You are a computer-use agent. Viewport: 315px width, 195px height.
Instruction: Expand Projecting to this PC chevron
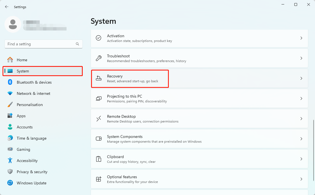point(301,98)
